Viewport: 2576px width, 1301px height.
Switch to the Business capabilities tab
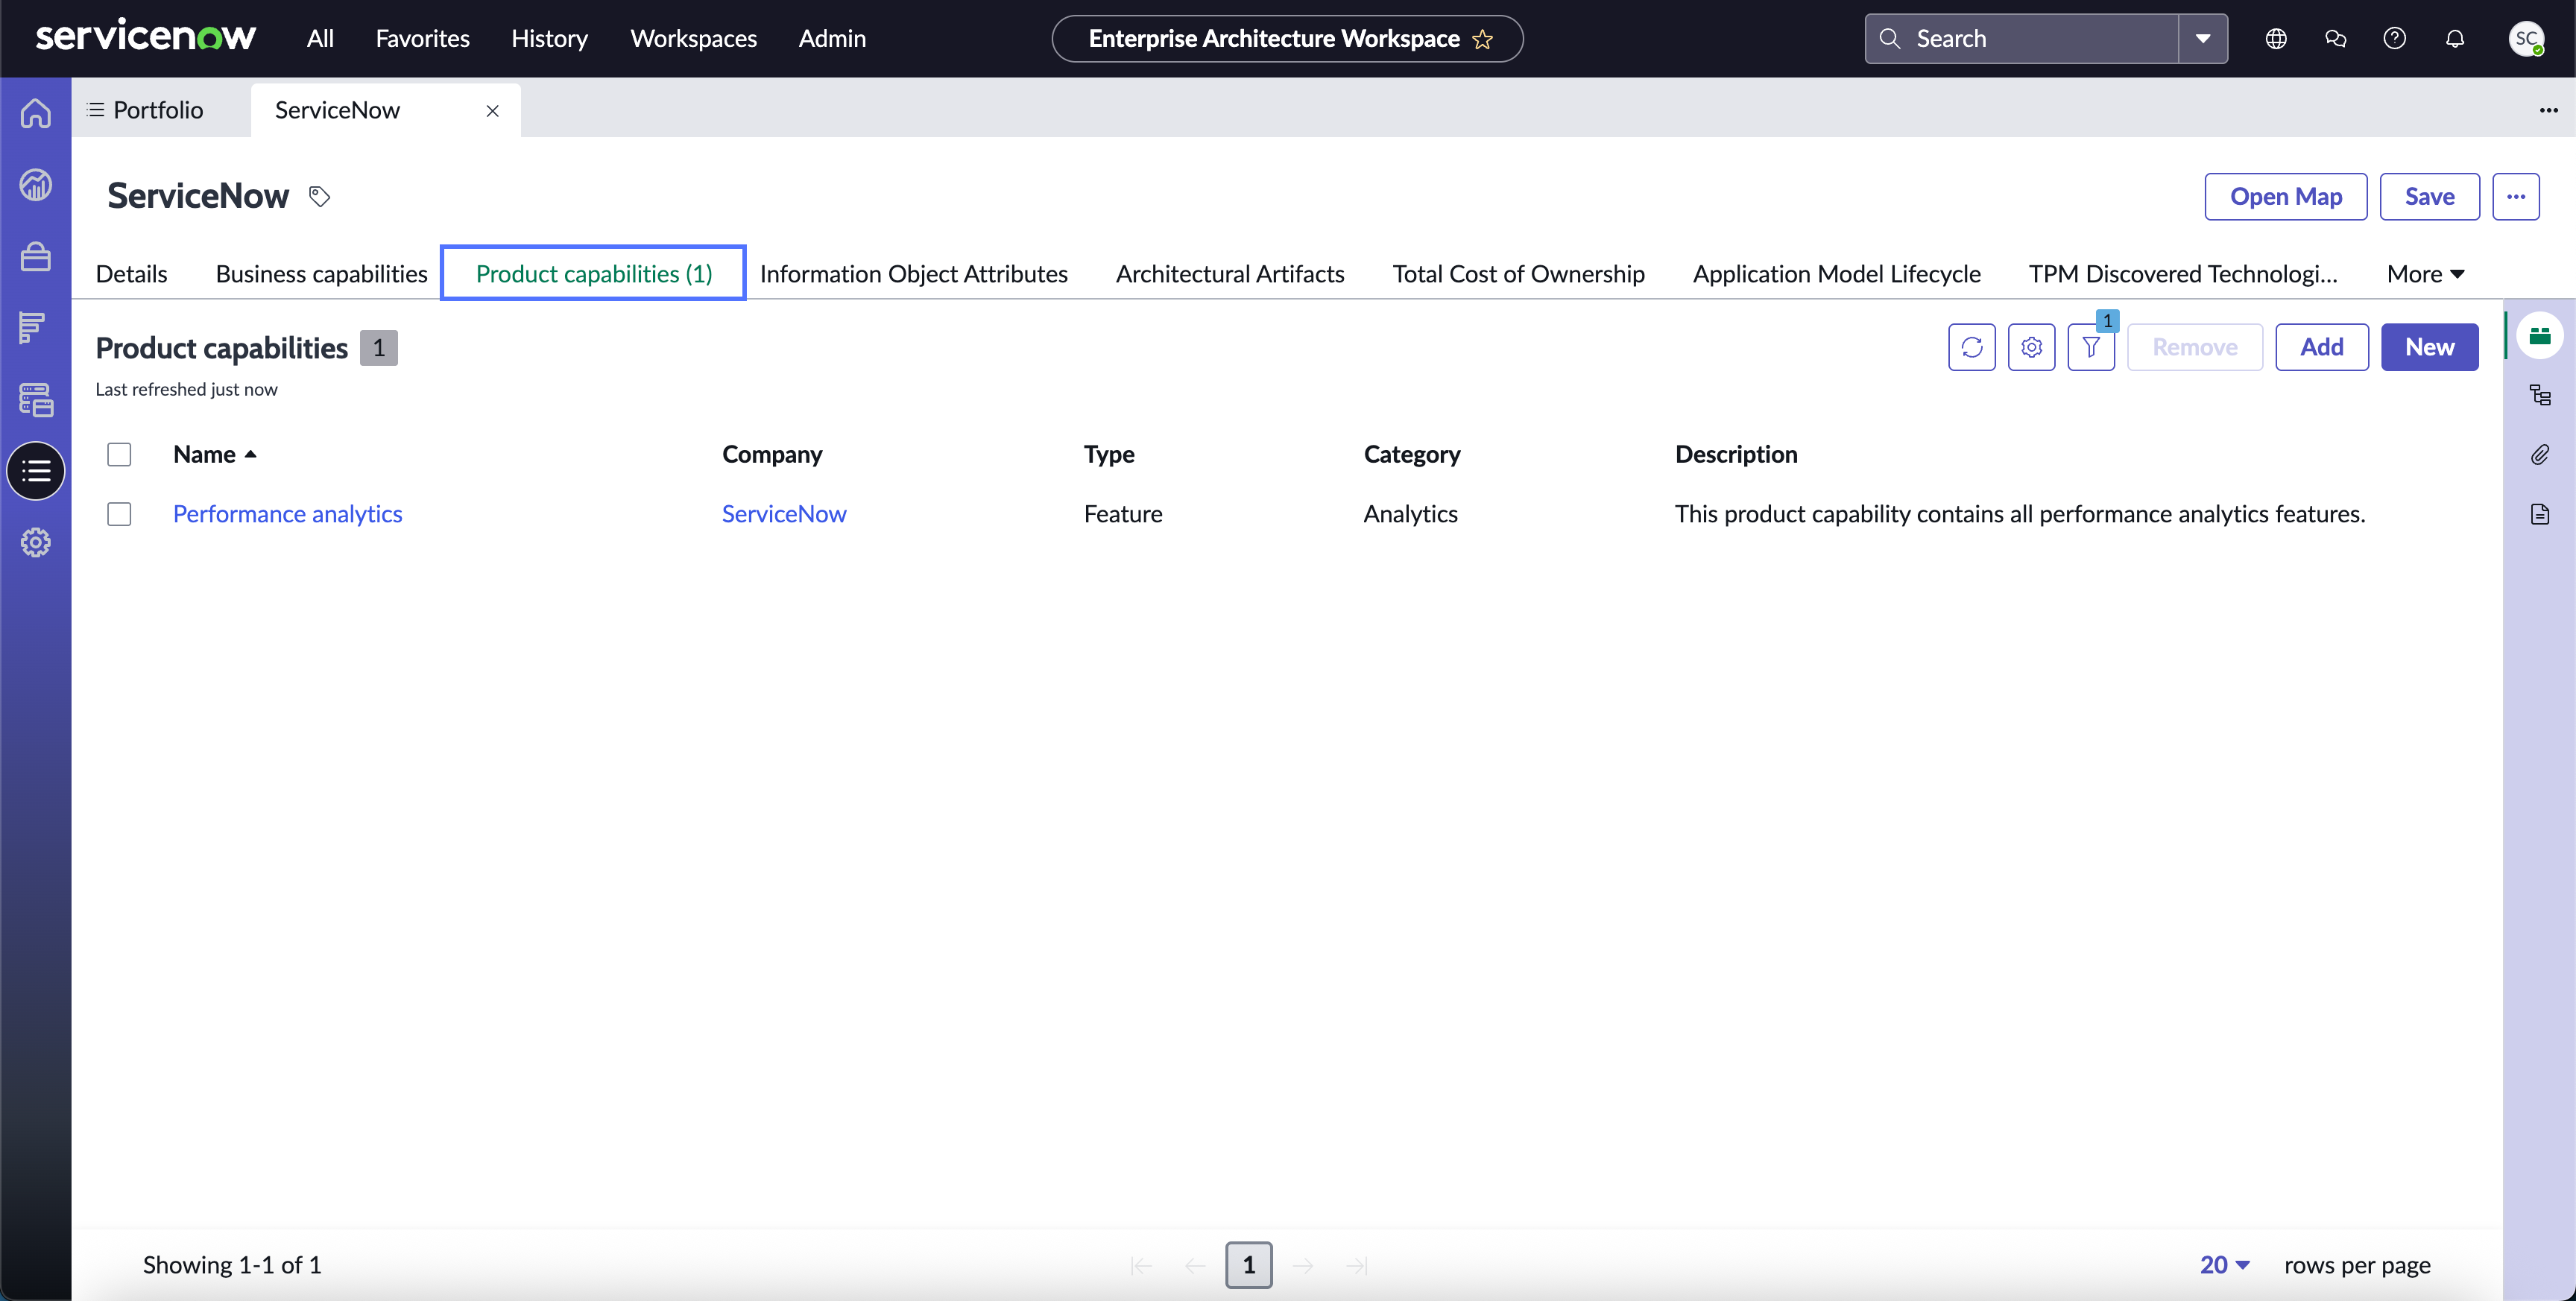click(321, 274)
